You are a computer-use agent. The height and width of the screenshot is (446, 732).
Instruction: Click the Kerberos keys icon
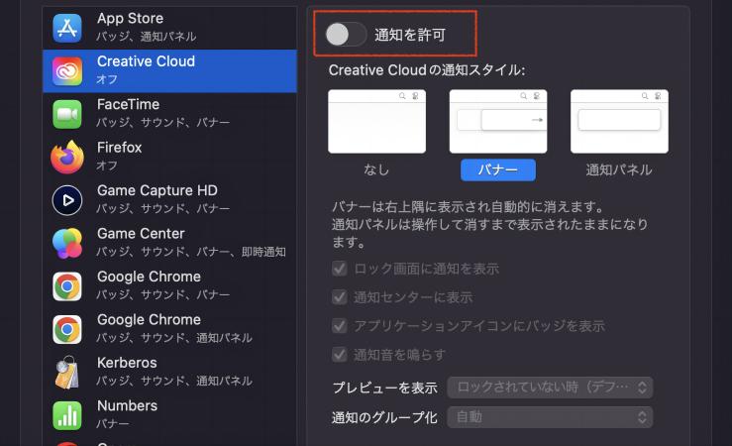click(x=67, y=373)
